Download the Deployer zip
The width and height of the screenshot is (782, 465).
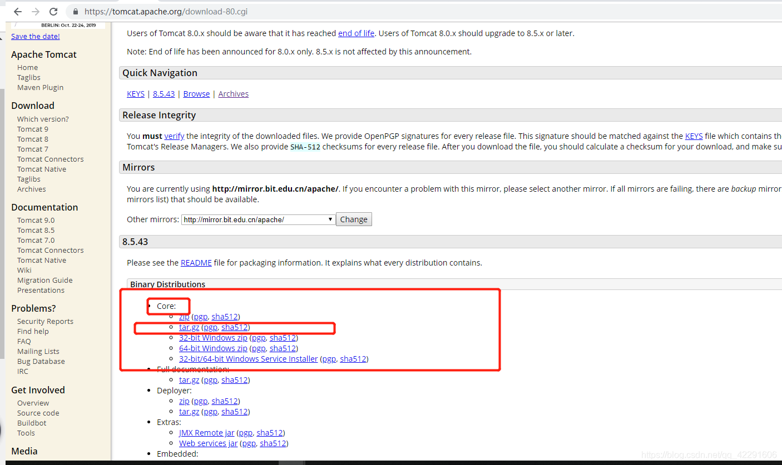coord(184,401)
